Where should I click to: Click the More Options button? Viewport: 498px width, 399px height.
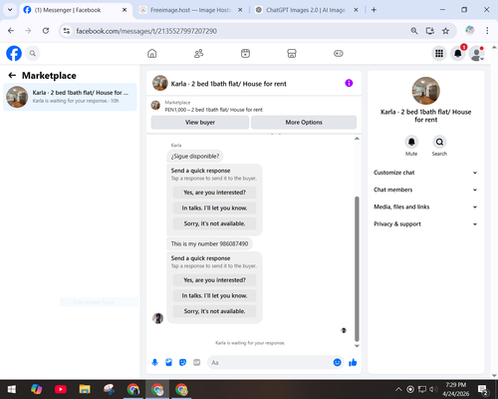point(304,123)
